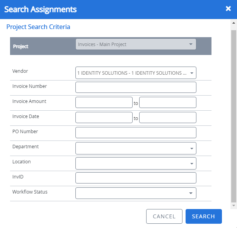The image size is (237, 228).
Task: Select the Invoice Date start field
Action: 104,118
